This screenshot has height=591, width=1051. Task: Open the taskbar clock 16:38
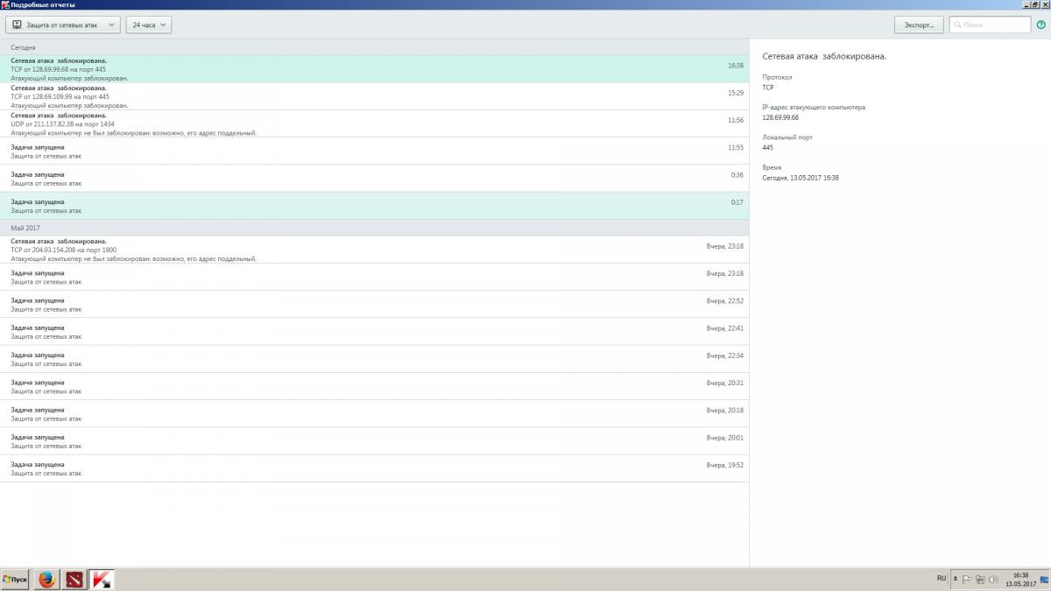tap(1020, 580)
